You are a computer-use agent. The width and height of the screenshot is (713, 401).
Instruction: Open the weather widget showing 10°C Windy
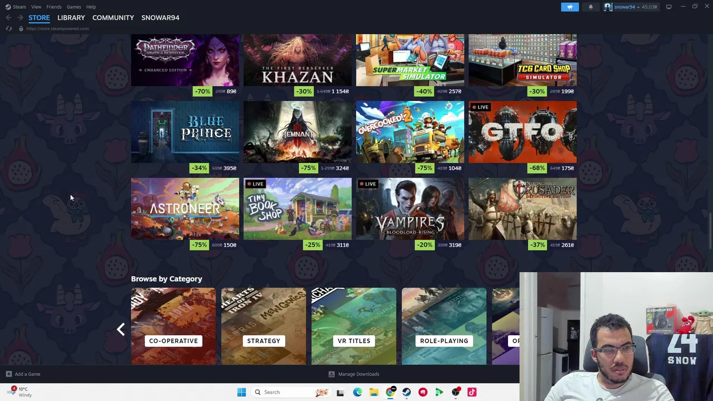pos(19,392)
